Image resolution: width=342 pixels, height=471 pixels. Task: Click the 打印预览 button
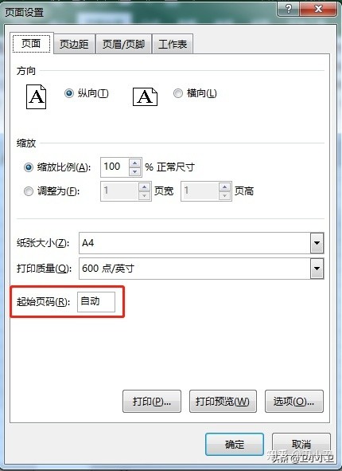[223, 401]
